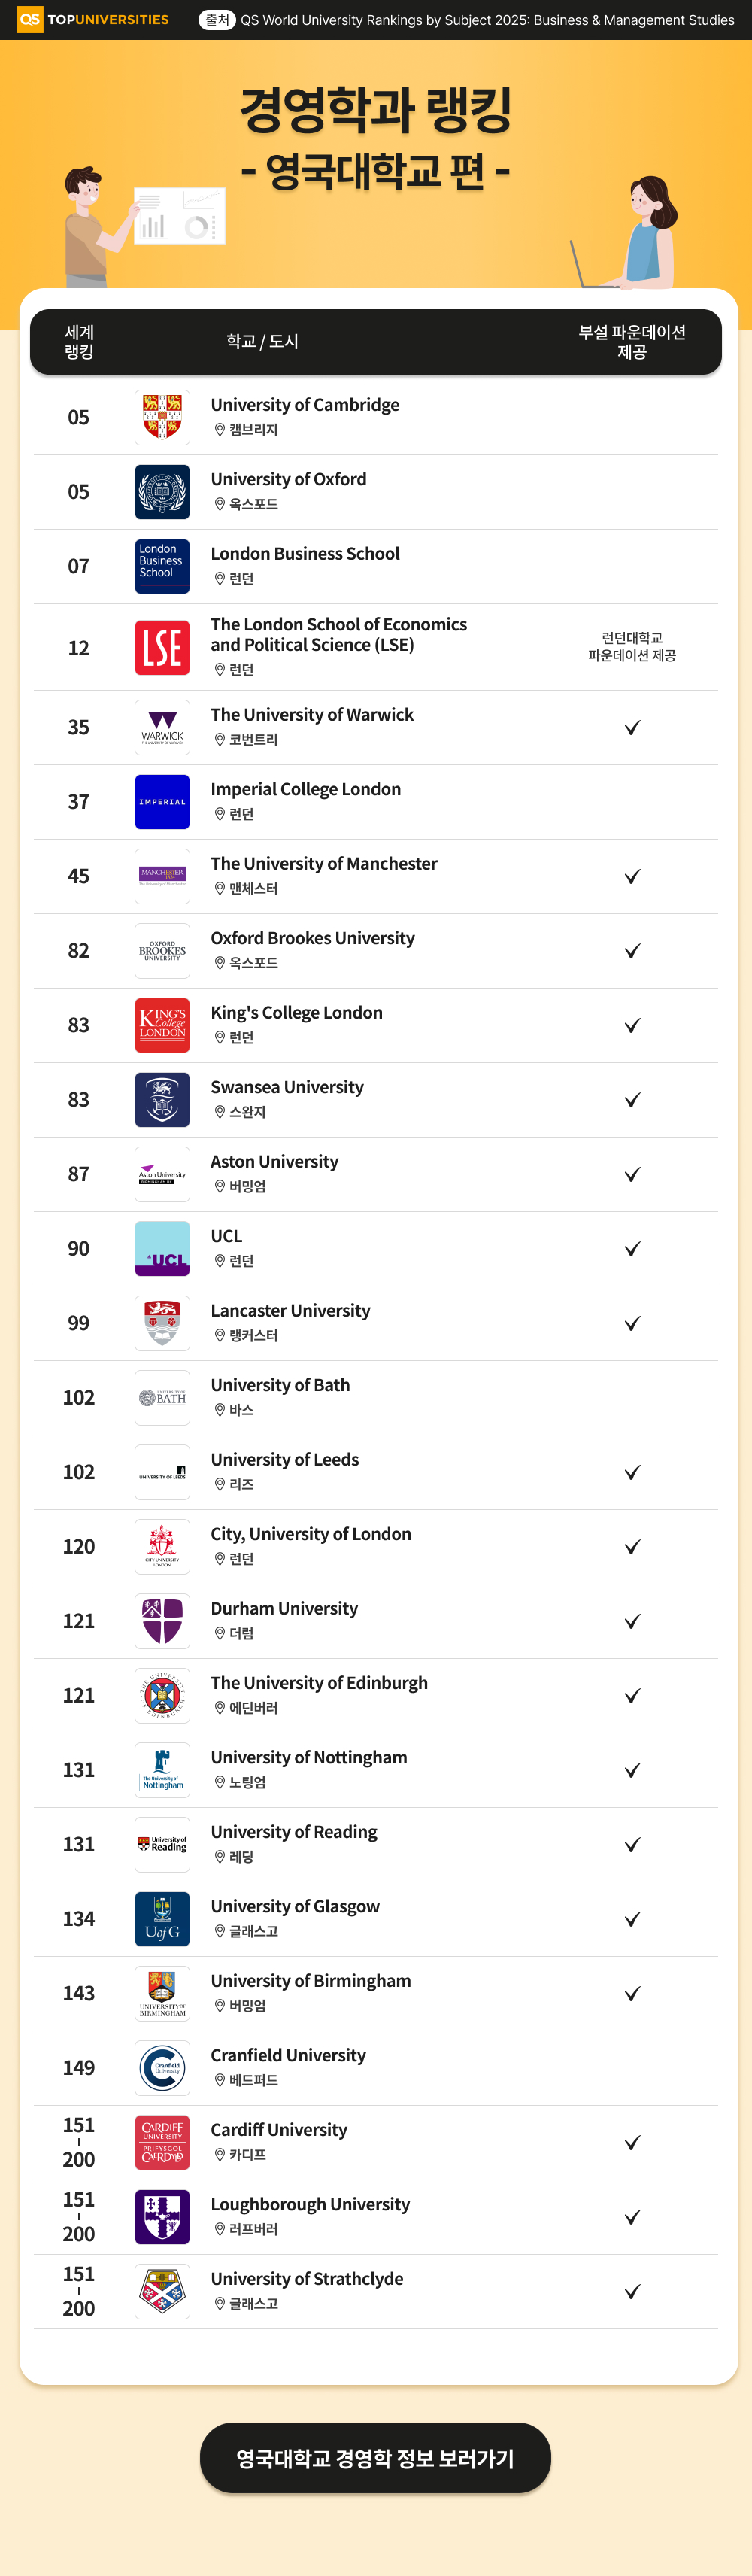752x2576 pixels.
Task: Click the Imperial College London logo
Action: tap(162, 802)
